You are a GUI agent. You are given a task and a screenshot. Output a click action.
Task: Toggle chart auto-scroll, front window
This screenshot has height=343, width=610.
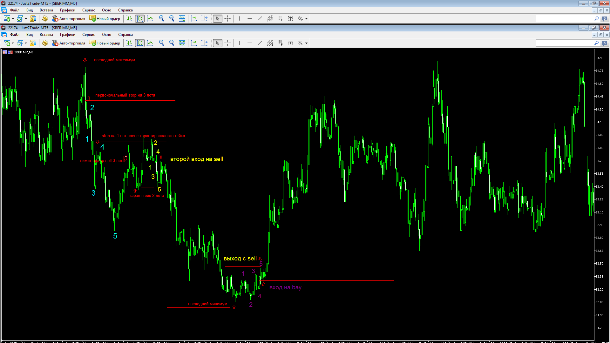pos(194,43)
